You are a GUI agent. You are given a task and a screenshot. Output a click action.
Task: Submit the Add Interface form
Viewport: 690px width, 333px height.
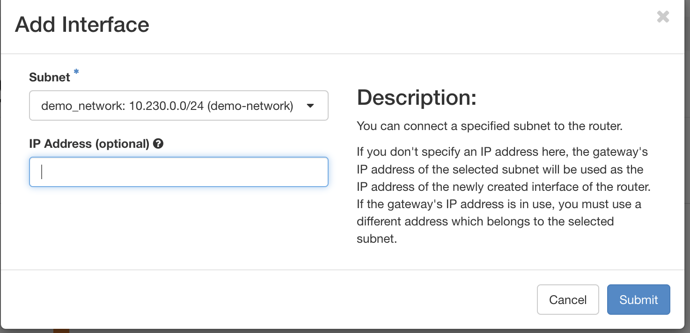click(x=639, y=300)
